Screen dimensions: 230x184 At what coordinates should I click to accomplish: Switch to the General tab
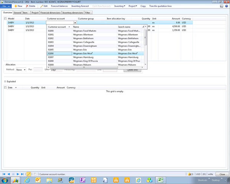[18, 13]
